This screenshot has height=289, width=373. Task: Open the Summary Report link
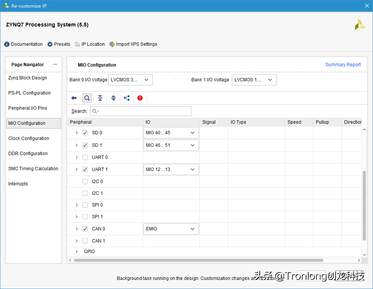(343, 64)
